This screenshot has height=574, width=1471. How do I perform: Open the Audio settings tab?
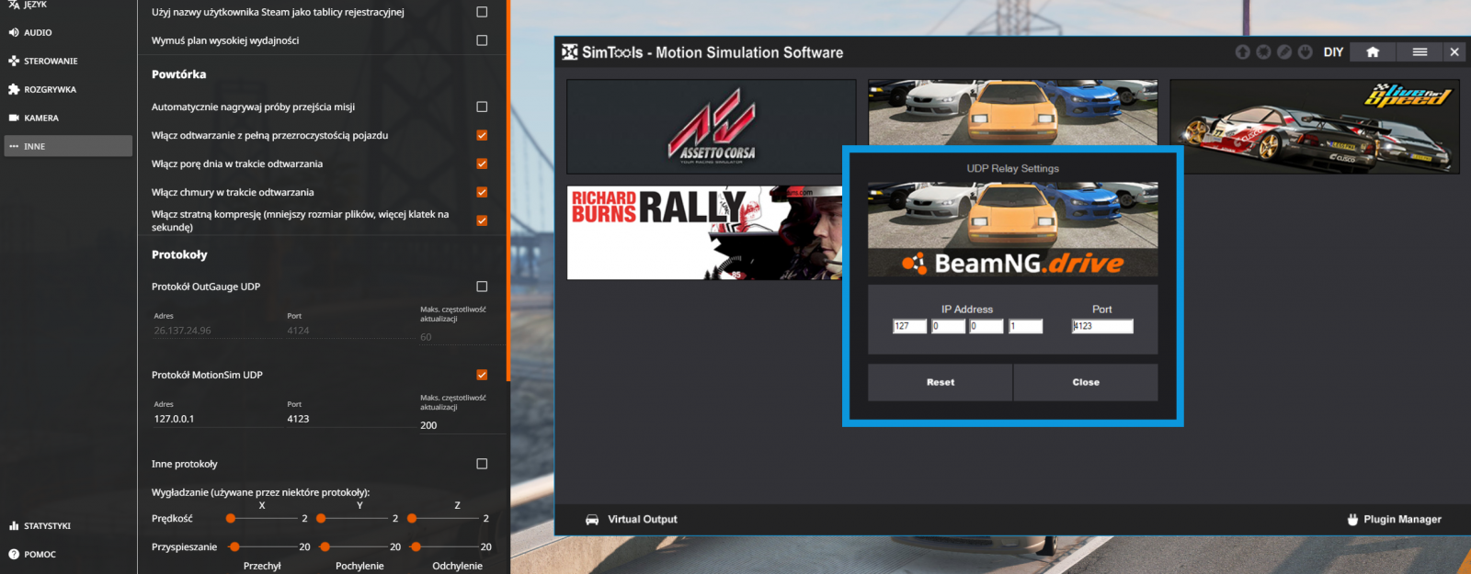click(67, 32)
